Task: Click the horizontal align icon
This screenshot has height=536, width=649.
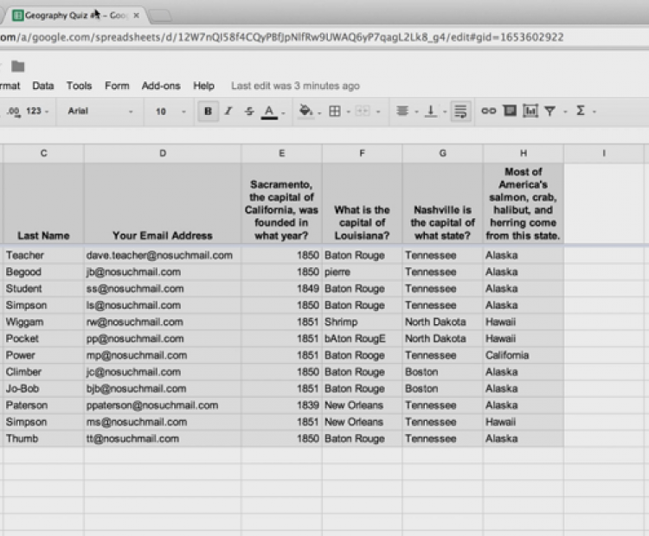Action: 402,112
